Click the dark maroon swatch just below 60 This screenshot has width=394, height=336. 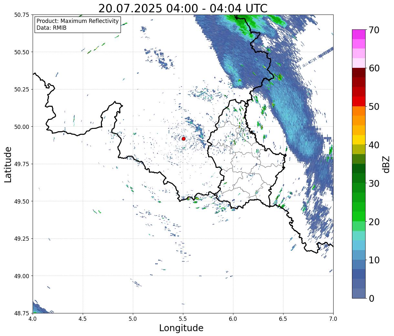click(x=359, y=73)
